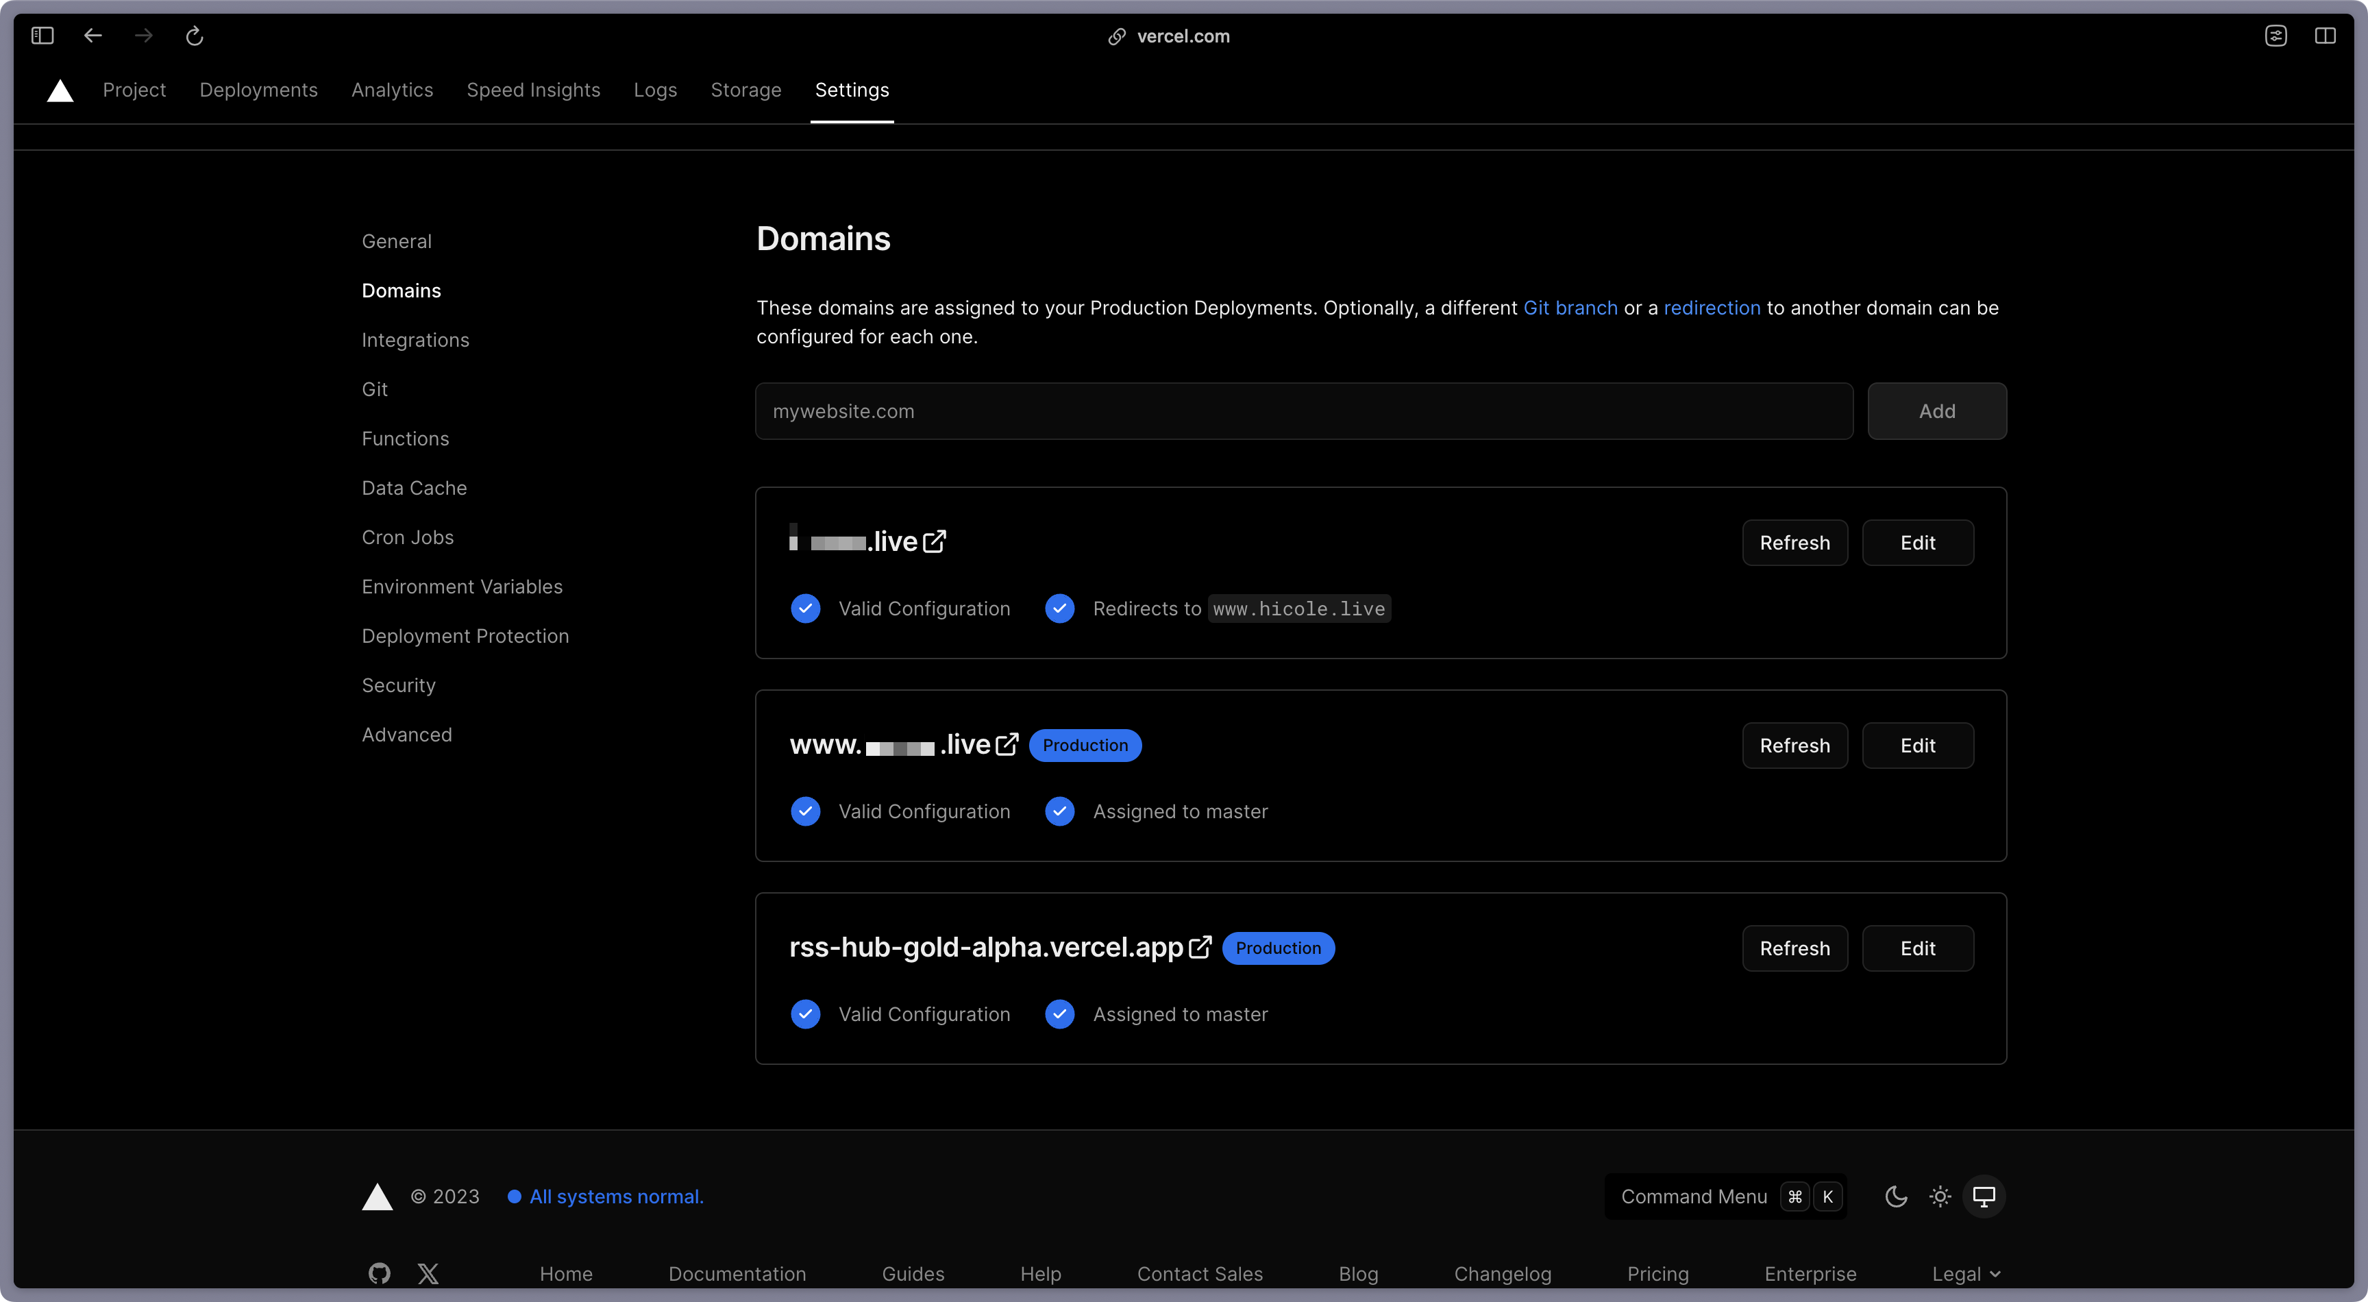Edit the rss-hub-gold-alpha.vercel.app domain
The width and height of the screenshot is (2368, 1302).
[x=1919, y=948]
